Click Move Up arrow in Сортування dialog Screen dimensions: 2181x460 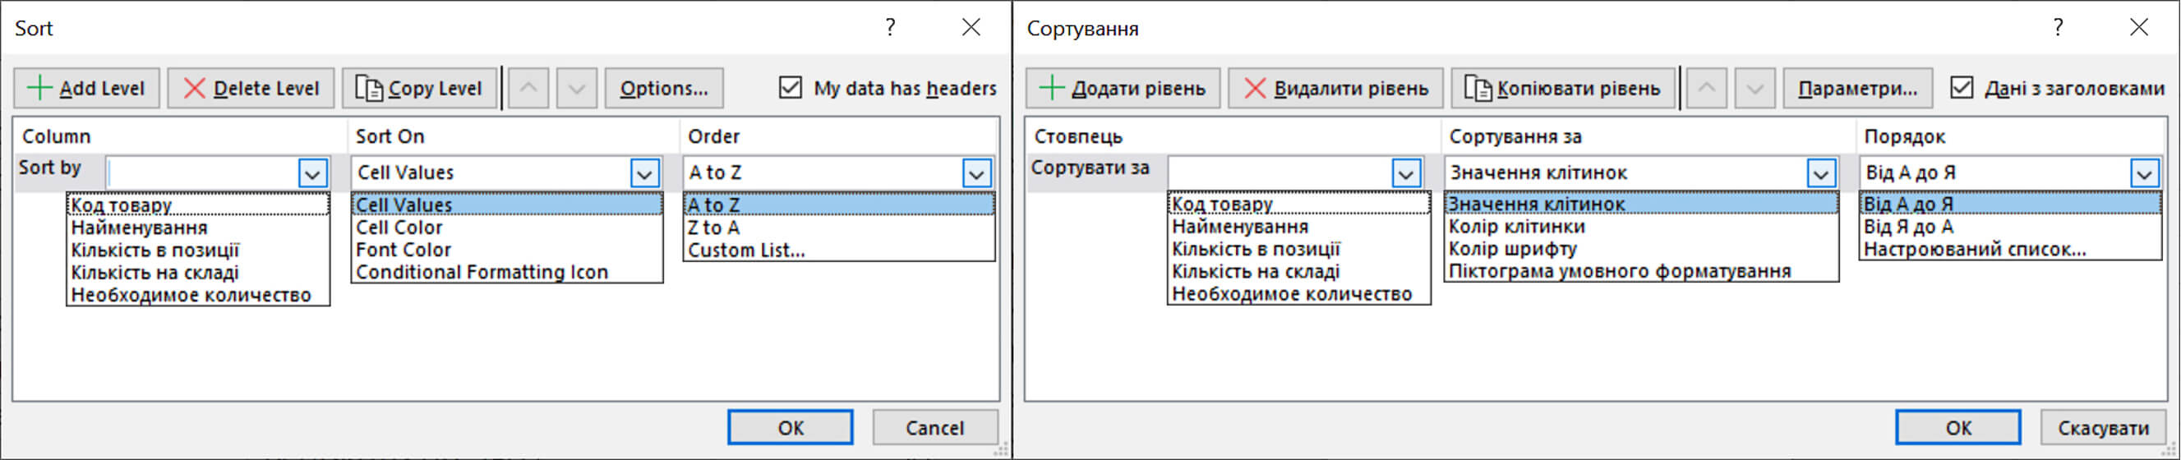tap(1707, 88)
